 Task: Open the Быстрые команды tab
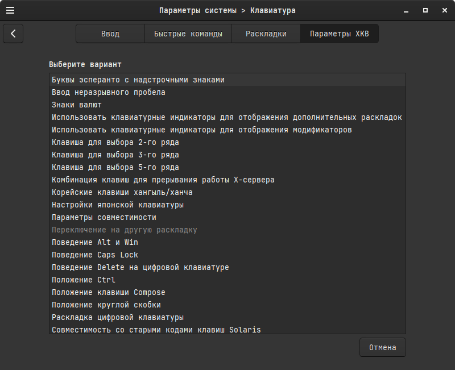point(188,34)
